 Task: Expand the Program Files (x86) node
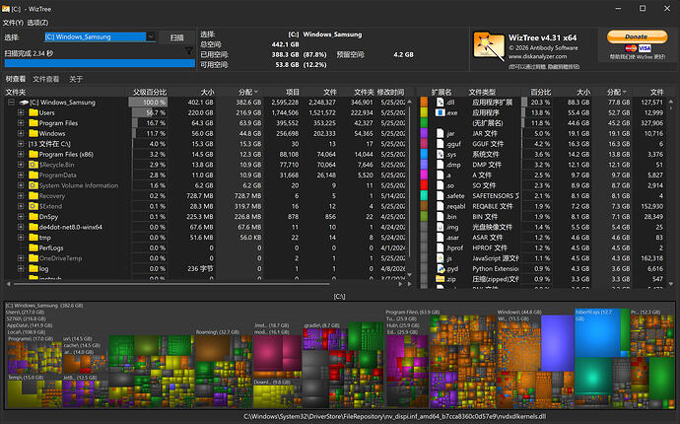[x=21, y=155]
